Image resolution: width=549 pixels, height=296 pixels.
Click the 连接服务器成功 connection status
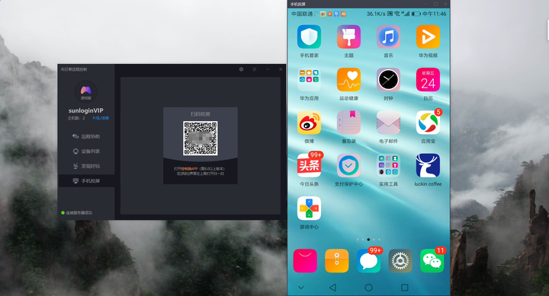79,212
